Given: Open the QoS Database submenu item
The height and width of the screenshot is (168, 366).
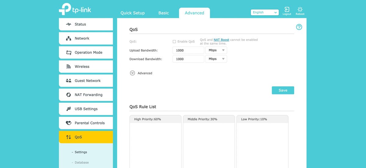Looking at the screenshot, I should tap(81, 163).
